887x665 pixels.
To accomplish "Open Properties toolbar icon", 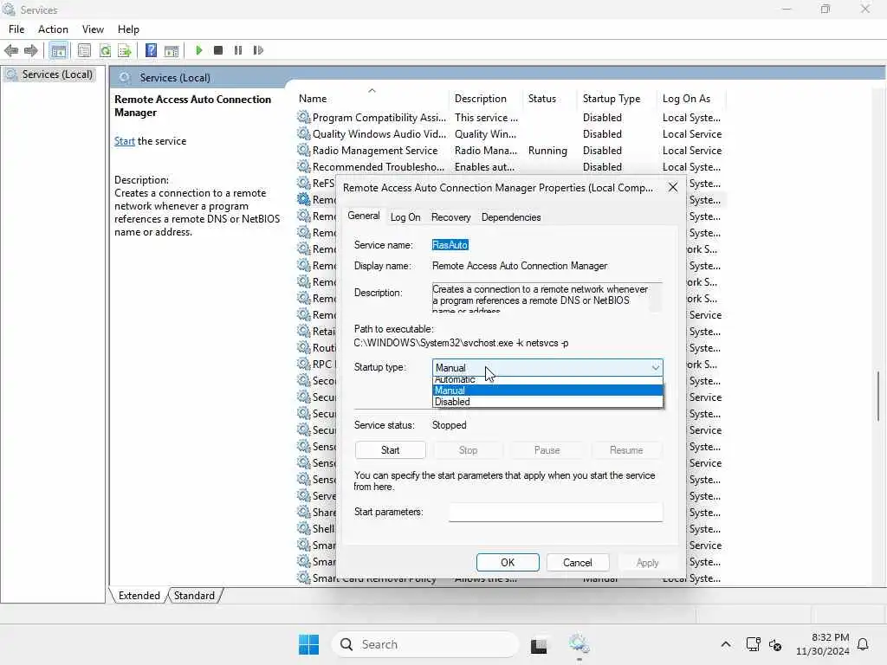I will (x=84, y=50).
